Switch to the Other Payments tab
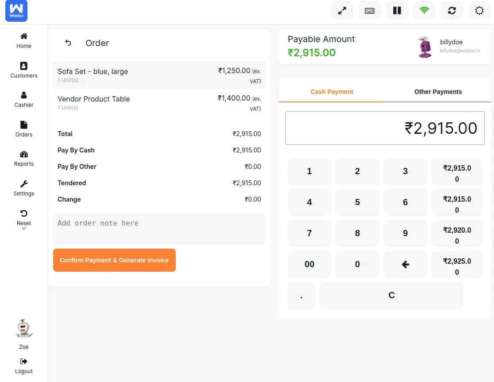Viewport: 494px width, 382px height. click(x=438, y=92)
